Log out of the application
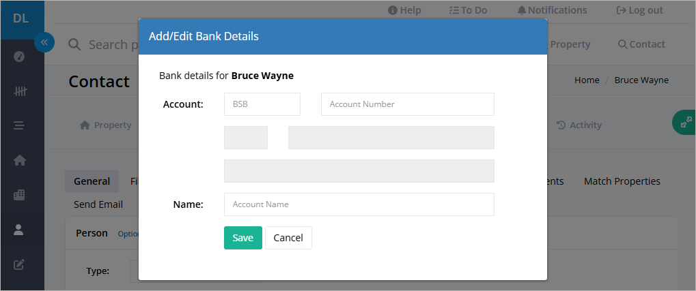This screenshot has height=291, width=696. pos(640,10)
